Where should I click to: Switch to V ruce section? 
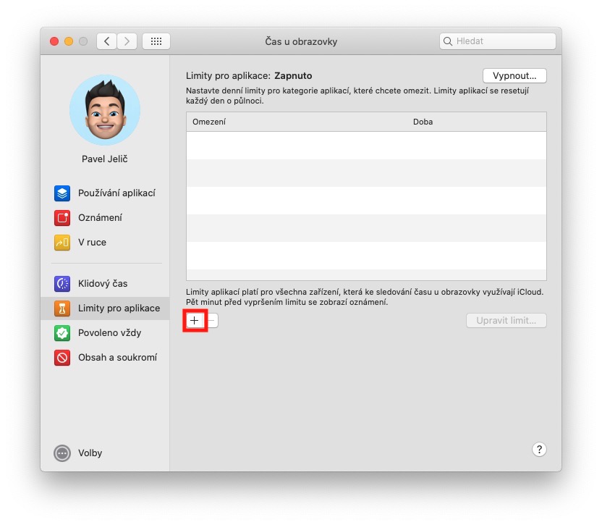point(92,242)
